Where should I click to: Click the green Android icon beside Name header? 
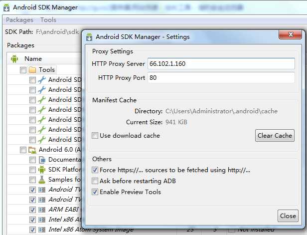click(x=14, y=59)
